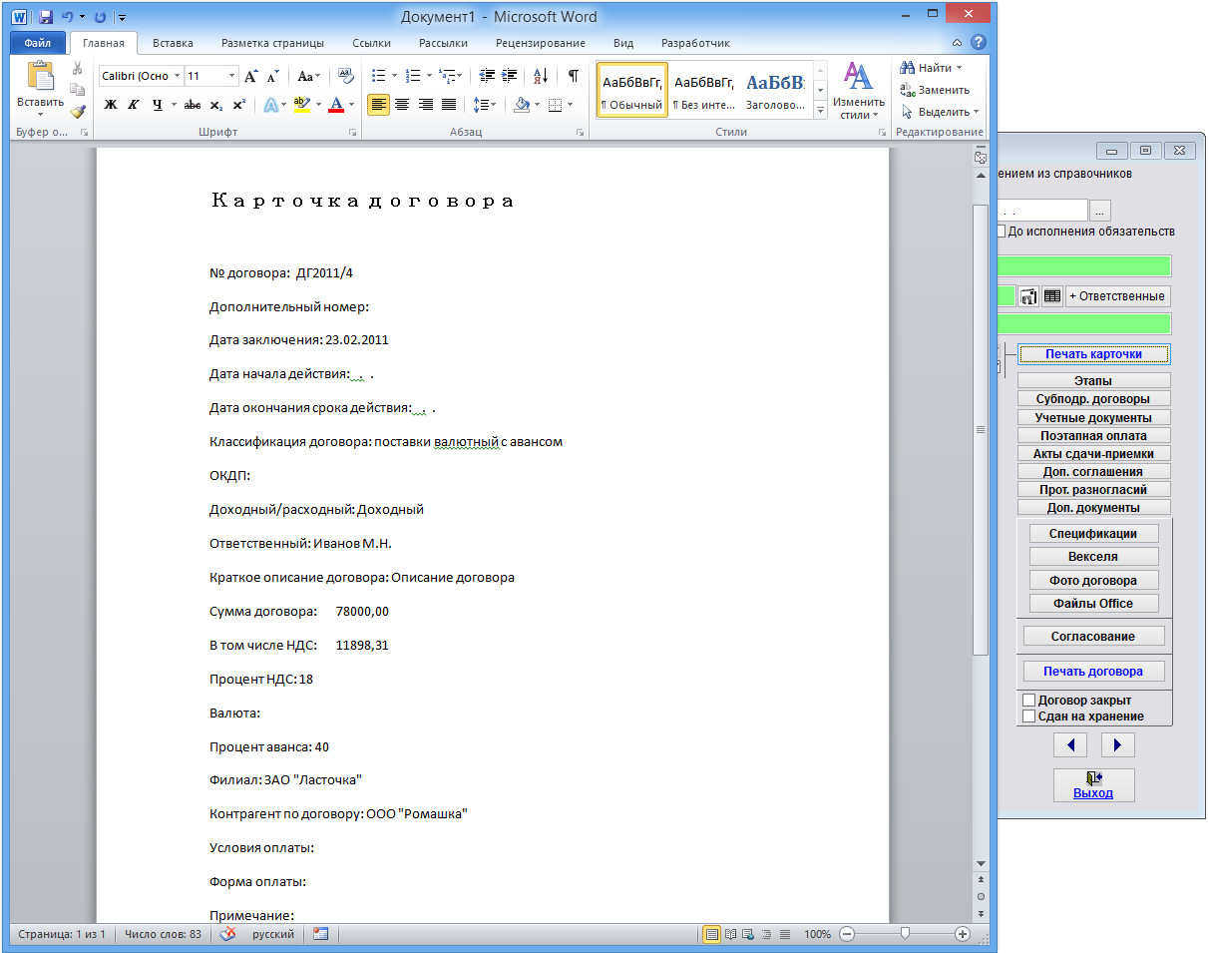Image resolution: width=1209 pixels, height=953 pixels.
Task: Click the Спецификации button
Action: click(x=1093, y=534)
